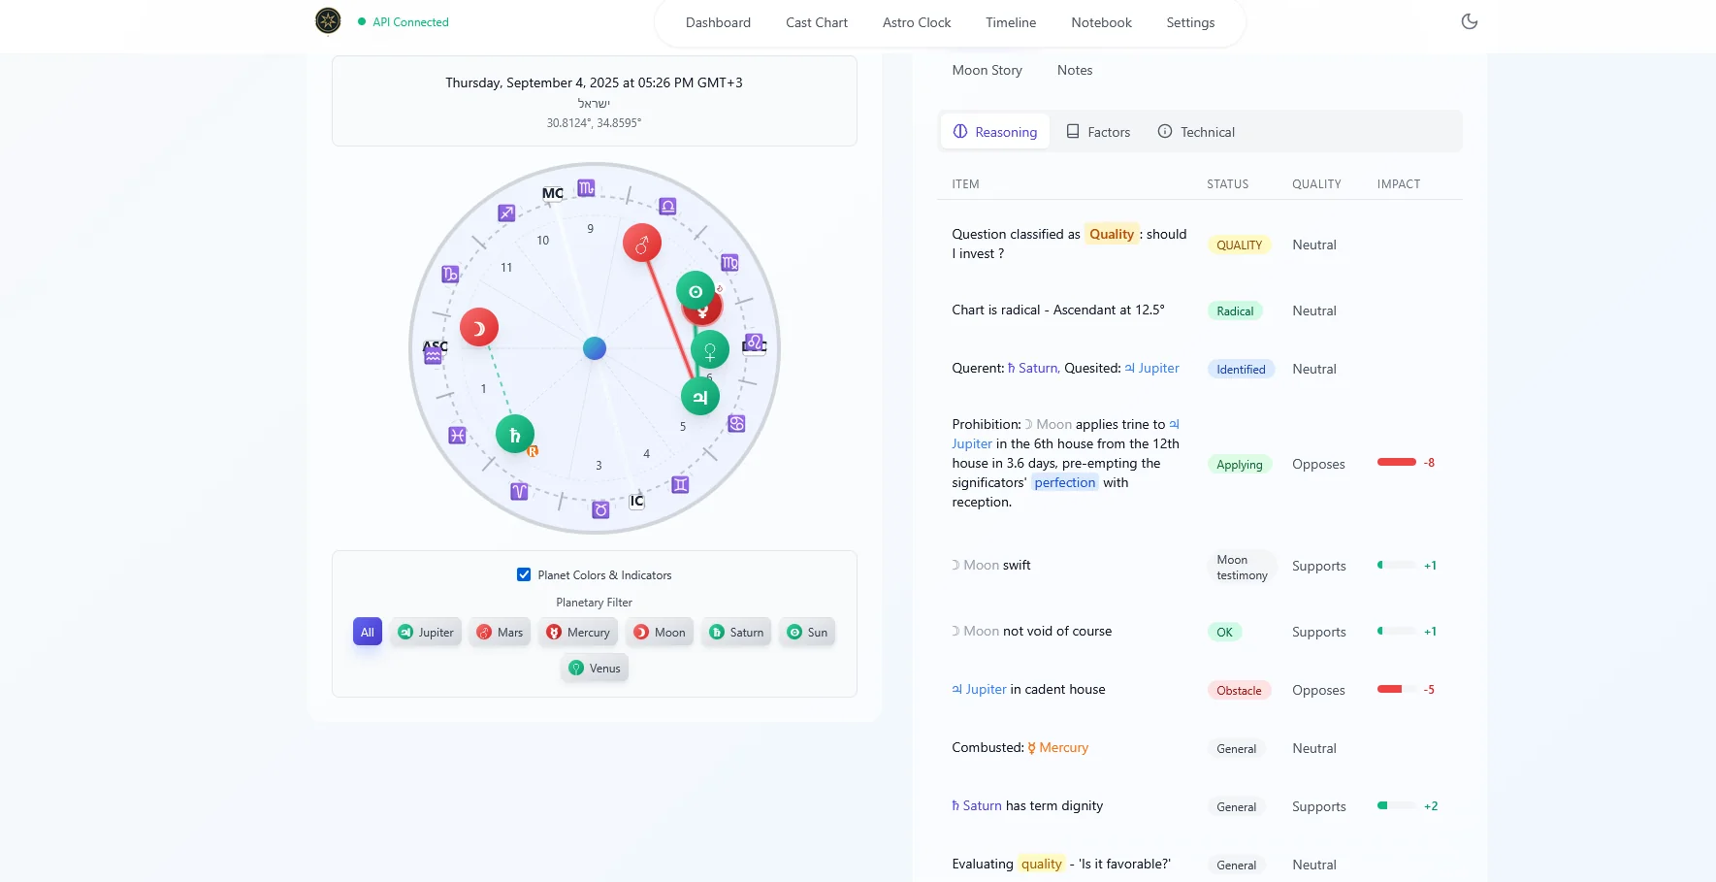This screenshot has width=1716, height=882.
Task: Click the Jupiter symbol on the chart
Action: [x=699, y=396]
